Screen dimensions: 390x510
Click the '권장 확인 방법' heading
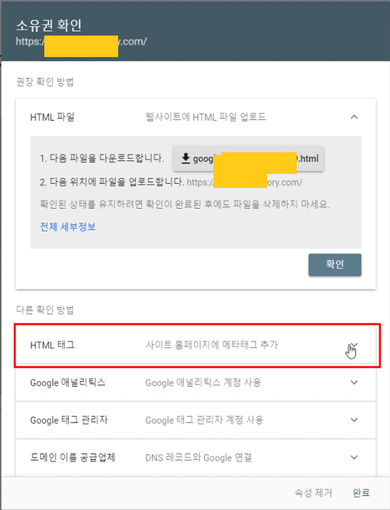click(x=45, y=82)
